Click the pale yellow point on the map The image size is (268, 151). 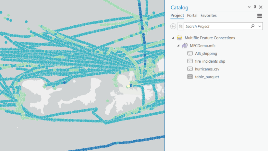pos(128,86)
